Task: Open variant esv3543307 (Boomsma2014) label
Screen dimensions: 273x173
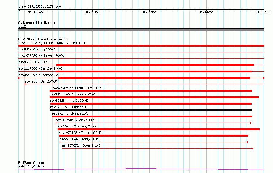Action: coord(40,75)
